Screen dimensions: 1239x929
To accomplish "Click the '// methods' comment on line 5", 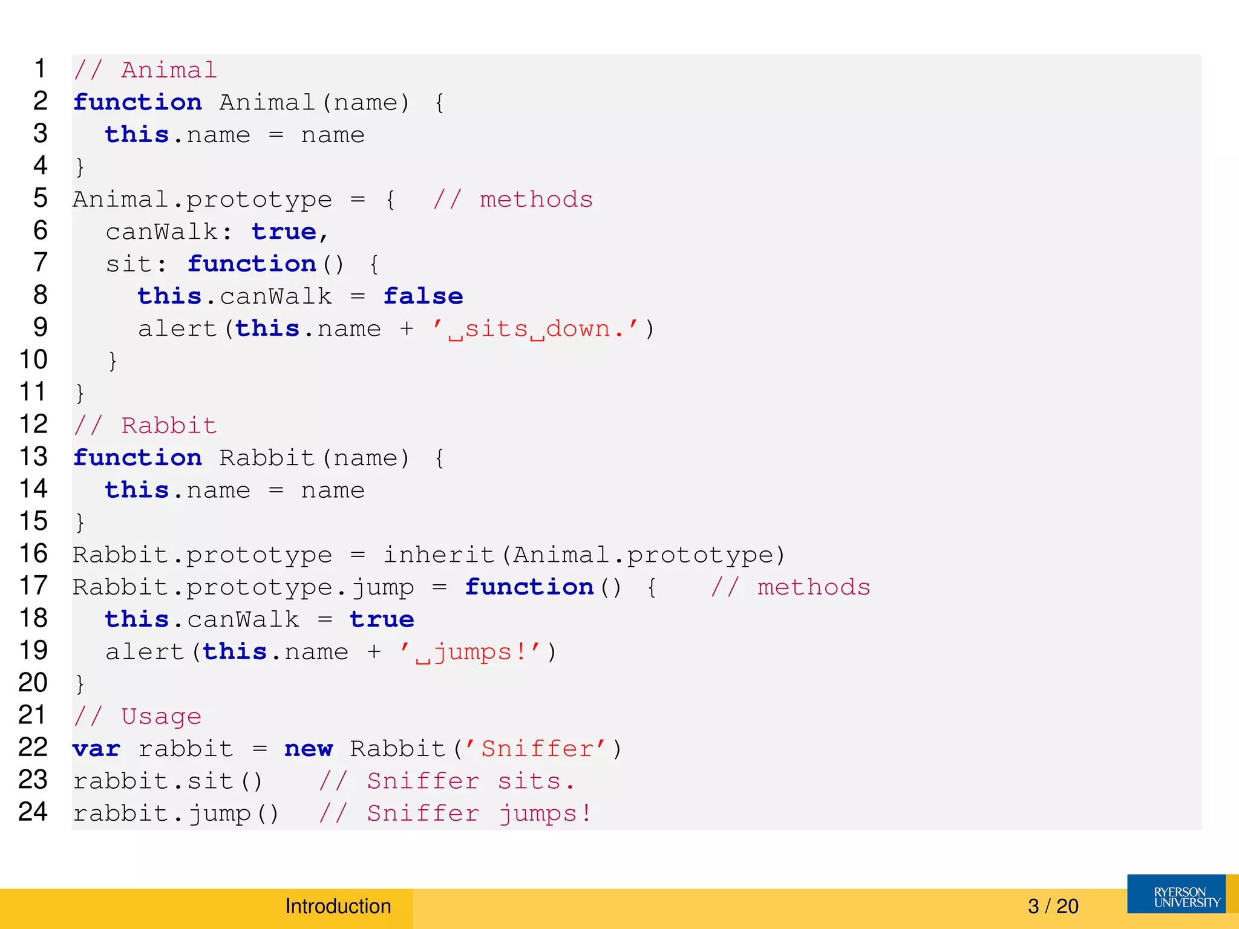I will [513, 200].
